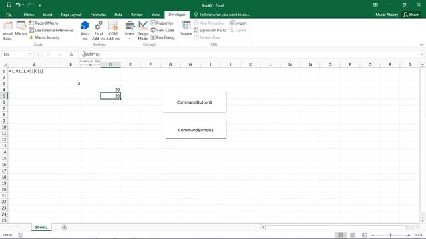Switch to the Insert ribbon tab
Image resolution: width=426 pixels, height=239 pixels.
click(47, 15)
